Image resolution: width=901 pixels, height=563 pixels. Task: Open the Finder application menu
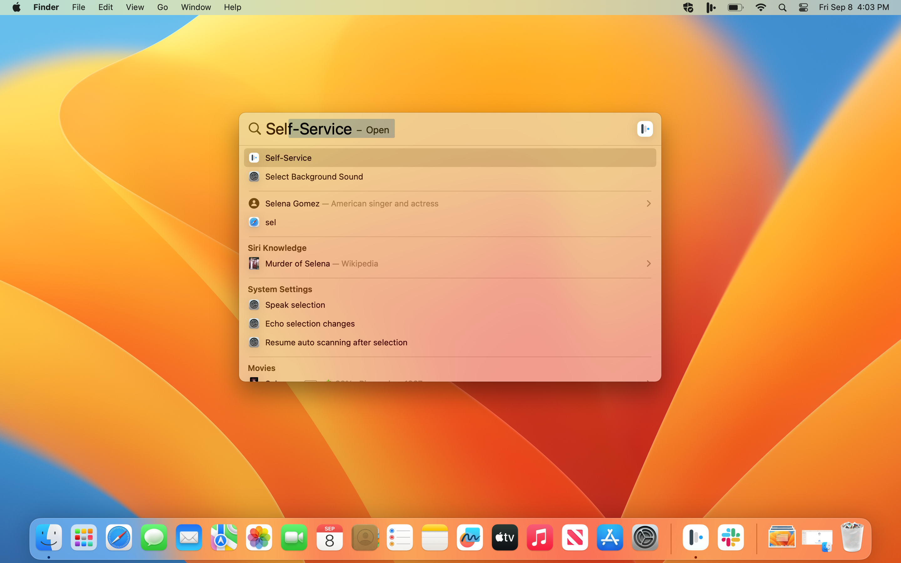point(46,8)
